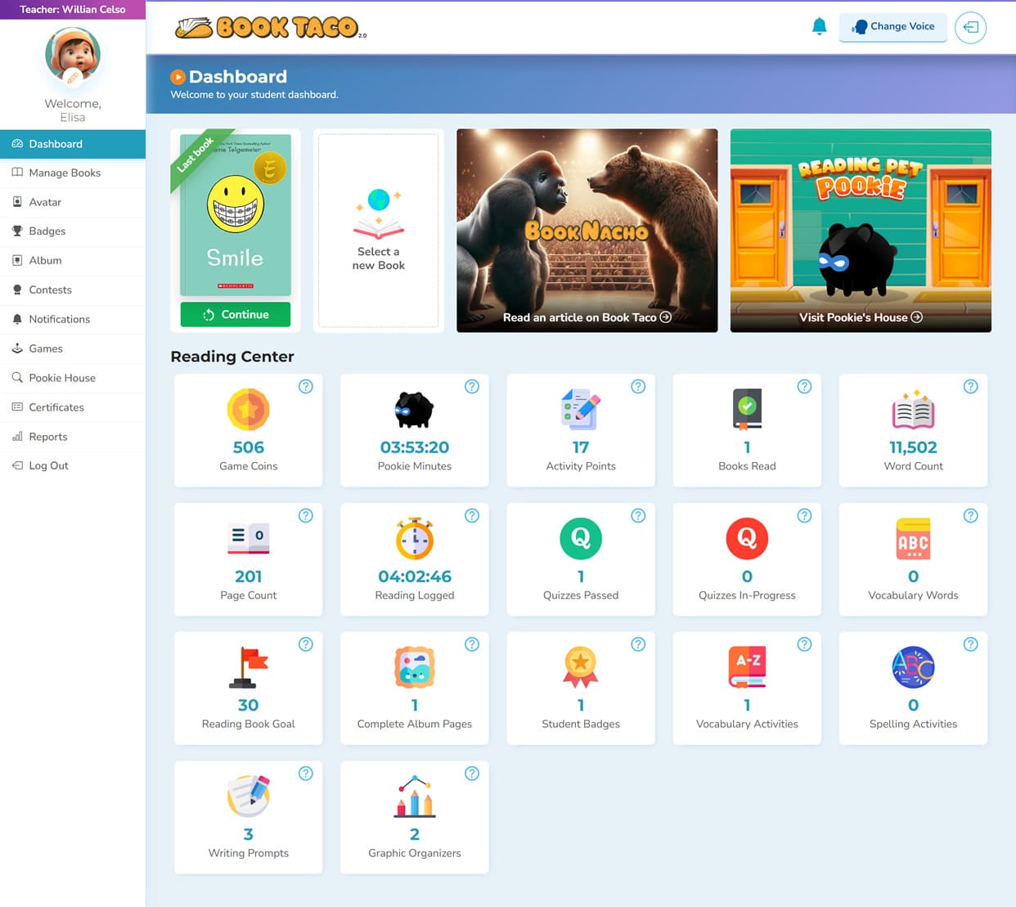Open help icon on Game Coins card
The height and width of the screenshot is (907, 1016).
point(305,387)
